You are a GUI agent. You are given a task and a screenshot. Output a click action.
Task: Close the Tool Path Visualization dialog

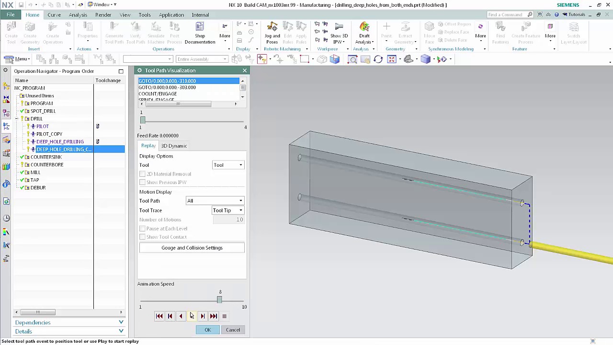[244, 70]
